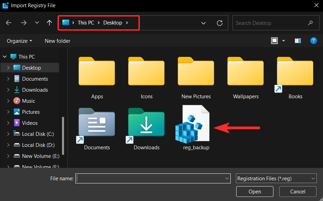The image size is (323, 201).
Task: Collapse the This PC tree node
Action: coord(5,57)
